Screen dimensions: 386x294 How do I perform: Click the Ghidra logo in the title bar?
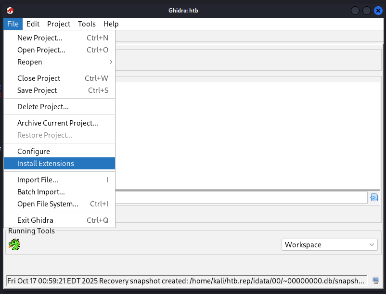tap(10, 11)
